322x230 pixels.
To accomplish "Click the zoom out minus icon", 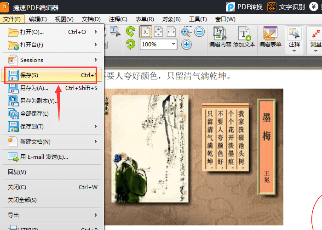I will click(x=199, y=32).
